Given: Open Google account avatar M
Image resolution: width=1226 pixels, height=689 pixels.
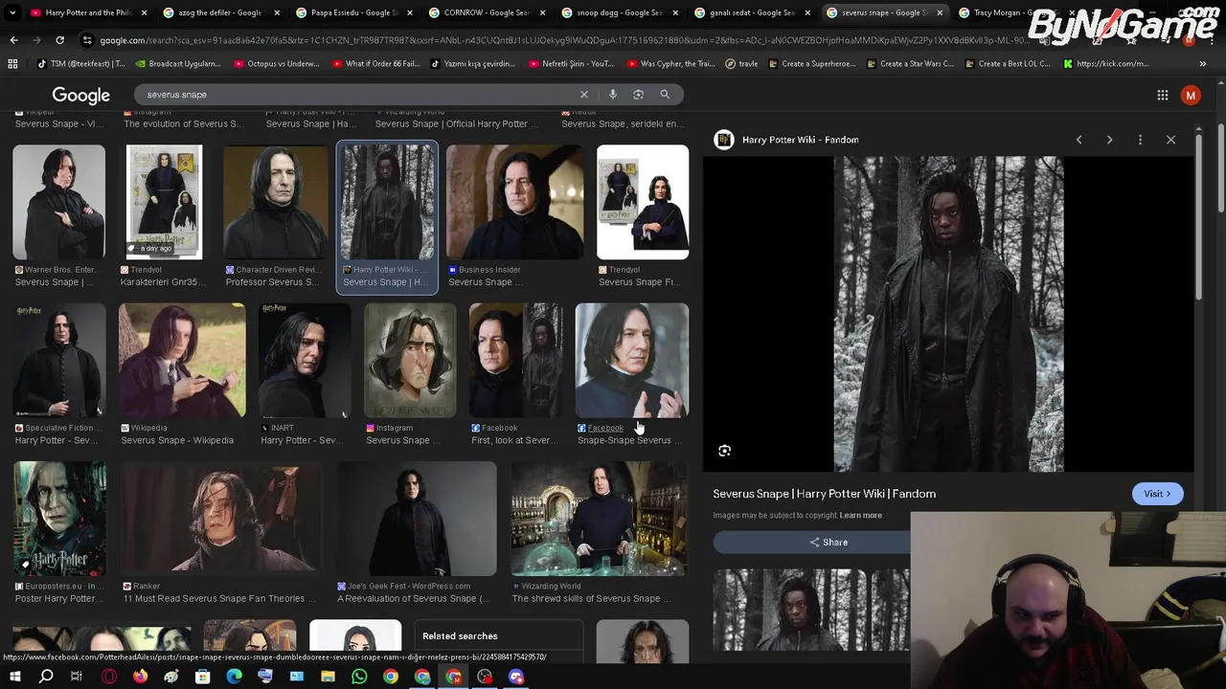Looking at the screenshot, I should [1191, 95].
